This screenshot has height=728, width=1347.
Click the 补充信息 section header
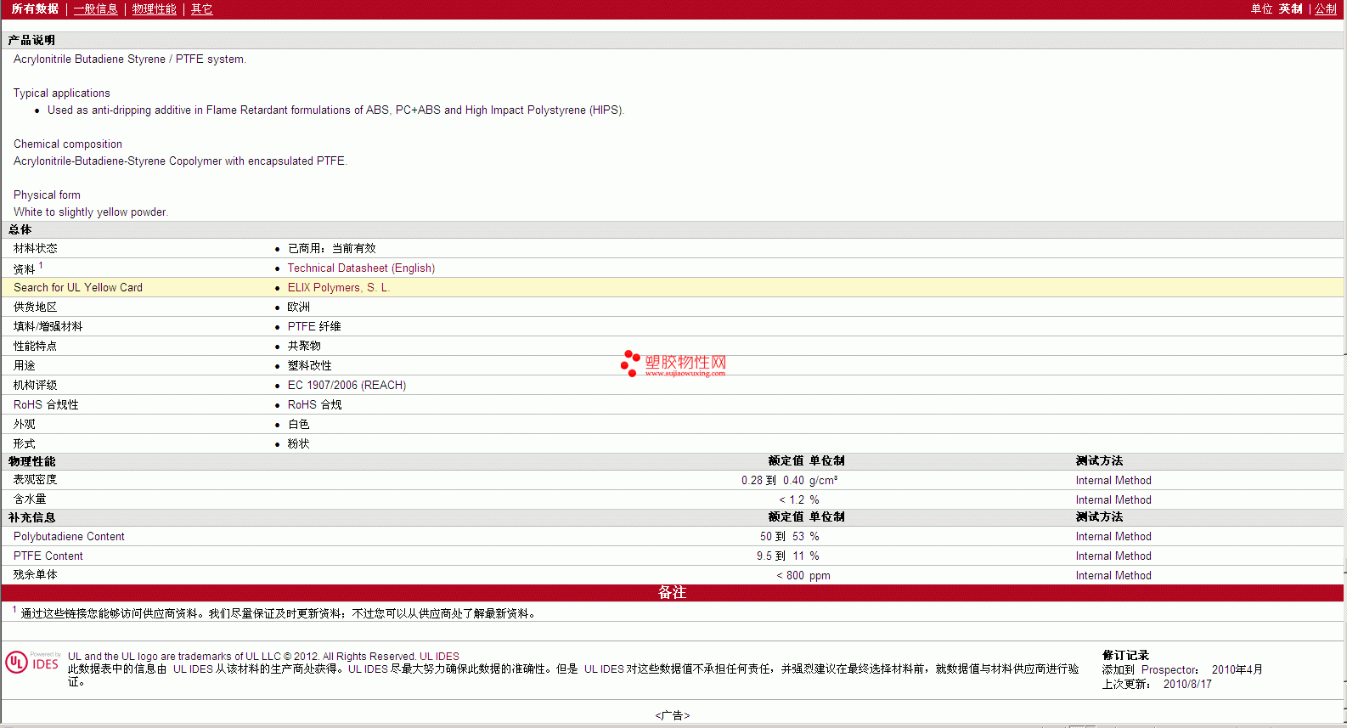[x=31, y=517]
